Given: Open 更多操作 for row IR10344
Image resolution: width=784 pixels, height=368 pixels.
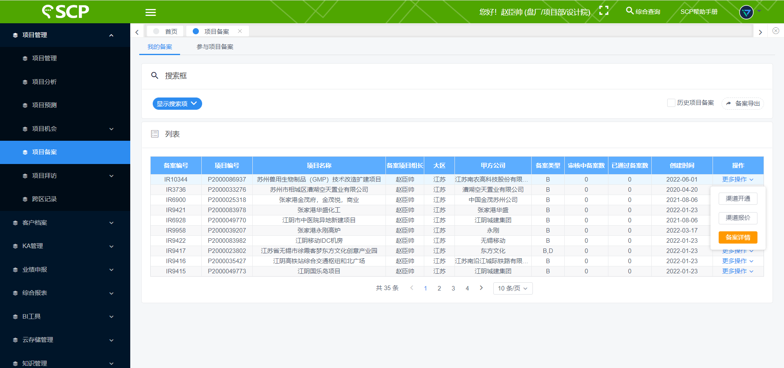Looking at the screenshot, I should [737, 180].
